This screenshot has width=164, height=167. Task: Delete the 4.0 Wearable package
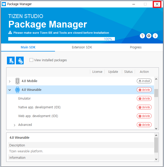coord(144,90)
